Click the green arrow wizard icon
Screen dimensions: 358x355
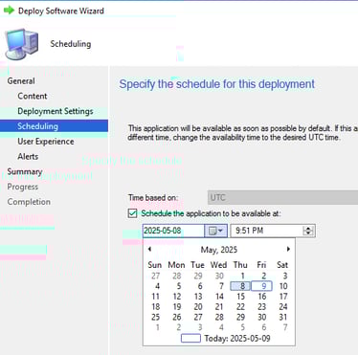click(x=9, y=11)
